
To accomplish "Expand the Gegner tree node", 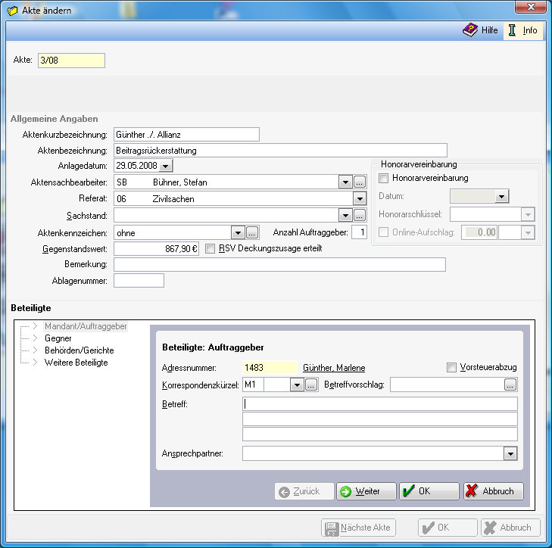I will (35, 338).
